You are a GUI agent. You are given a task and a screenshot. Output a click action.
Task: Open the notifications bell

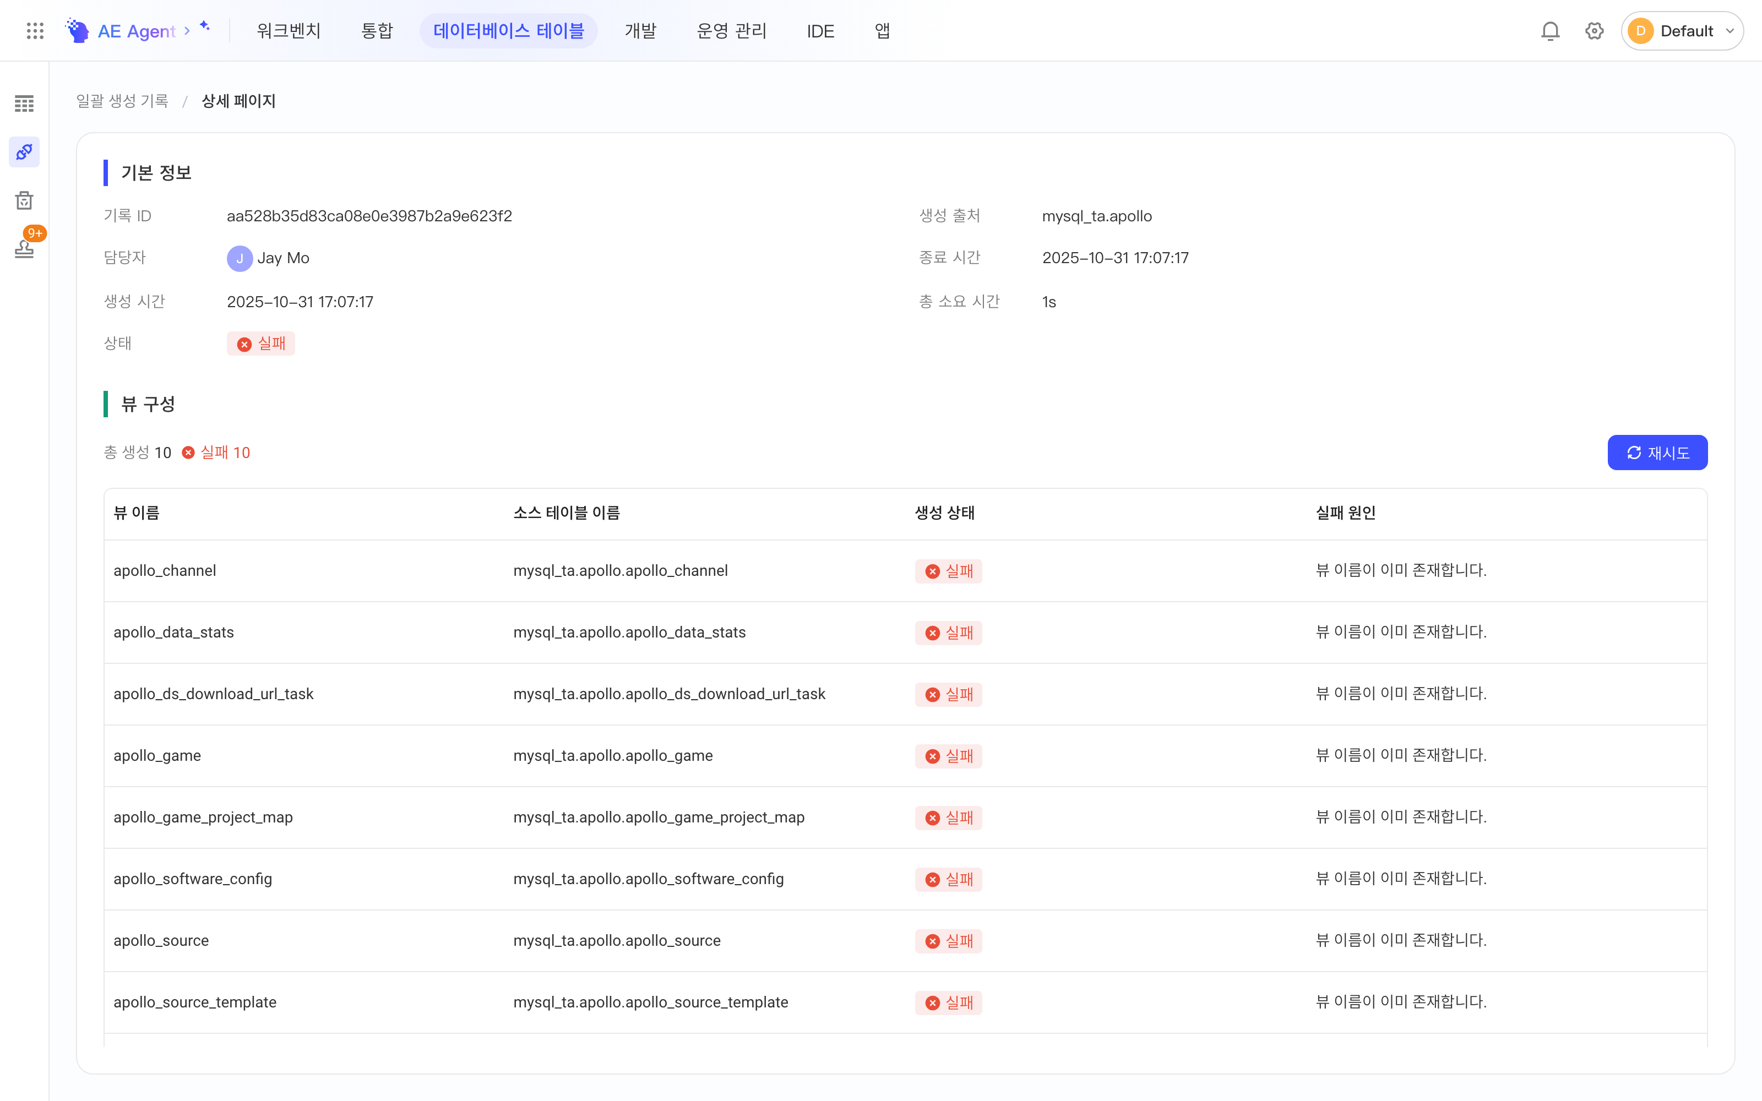(x=1550, y=31)
